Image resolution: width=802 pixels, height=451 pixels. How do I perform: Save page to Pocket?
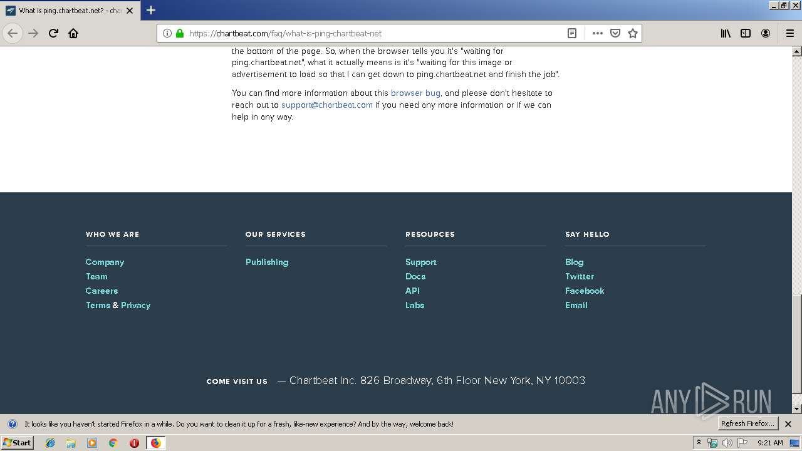[x=615, y=33]
